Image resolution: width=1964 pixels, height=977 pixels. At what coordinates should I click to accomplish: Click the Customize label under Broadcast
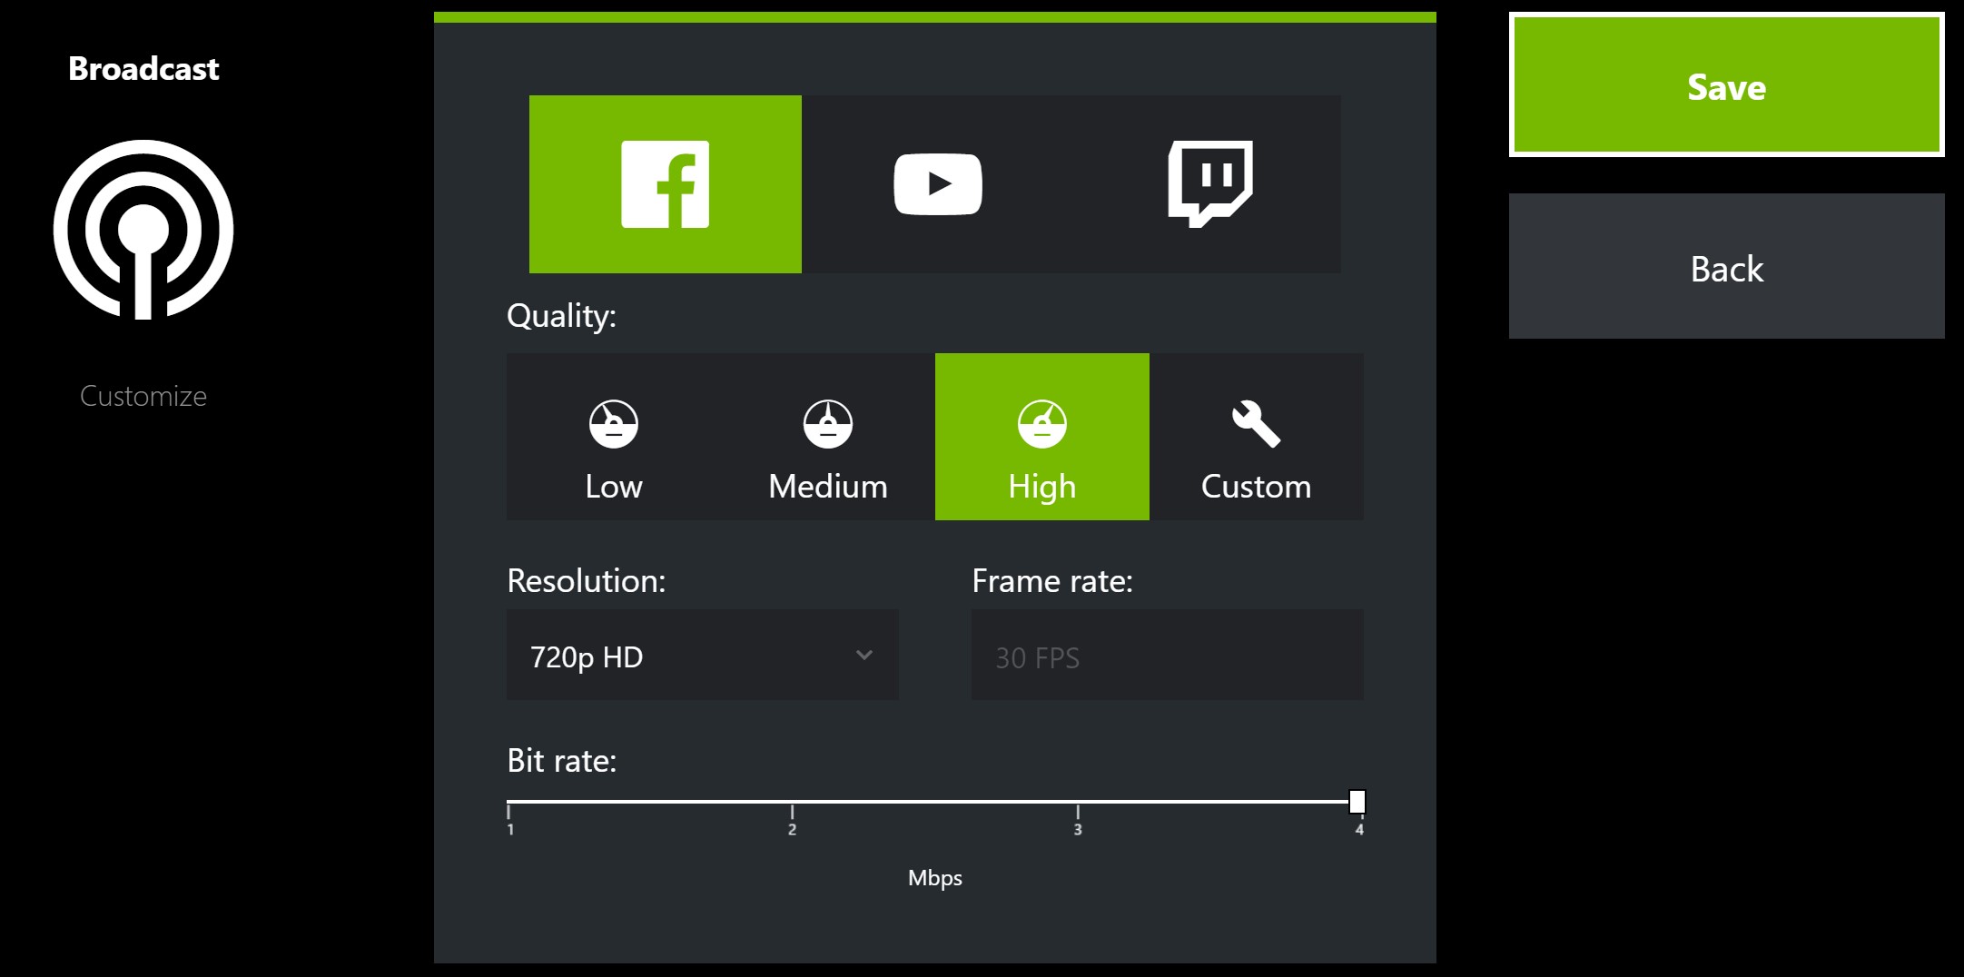click(x=143, y=396)
